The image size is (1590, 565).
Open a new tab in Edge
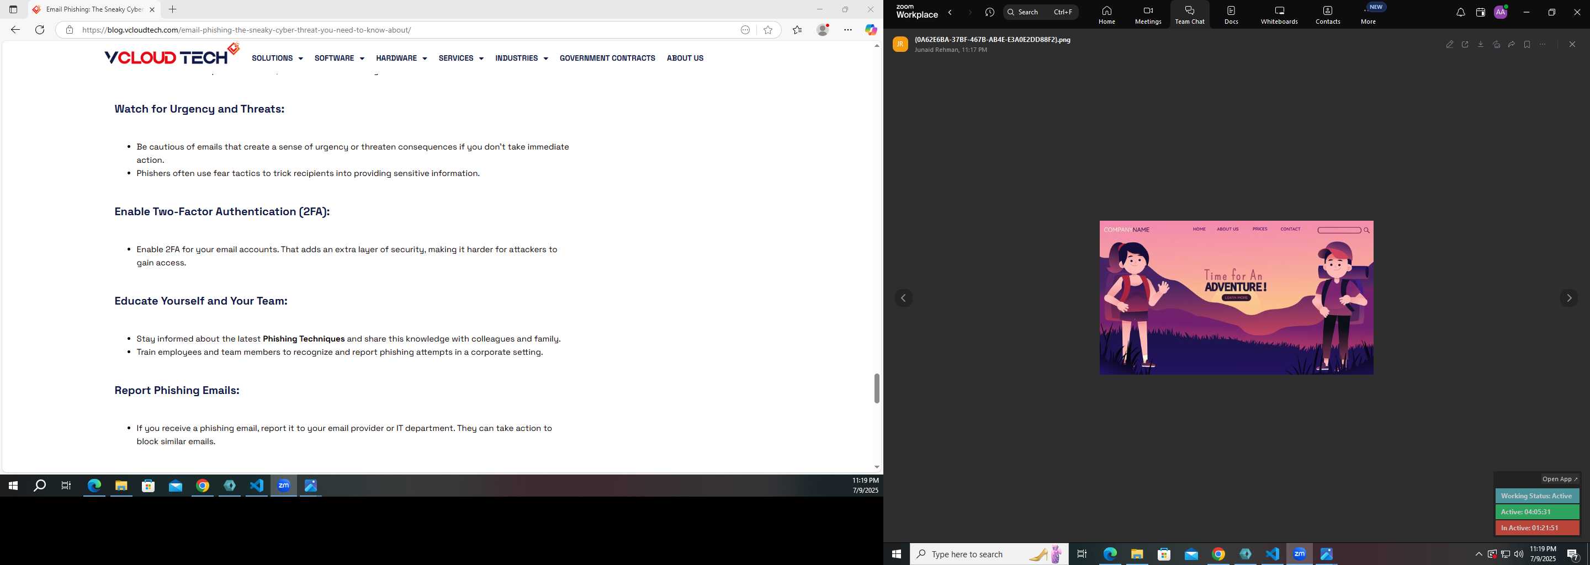pyautogui.click(x=173, y=9)
